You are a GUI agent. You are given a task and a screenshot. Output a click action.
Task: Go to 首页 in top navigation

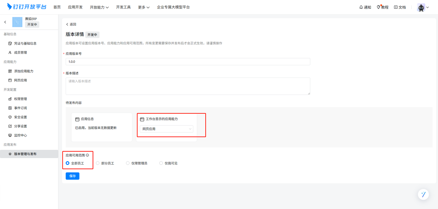(x=57, y=7)
